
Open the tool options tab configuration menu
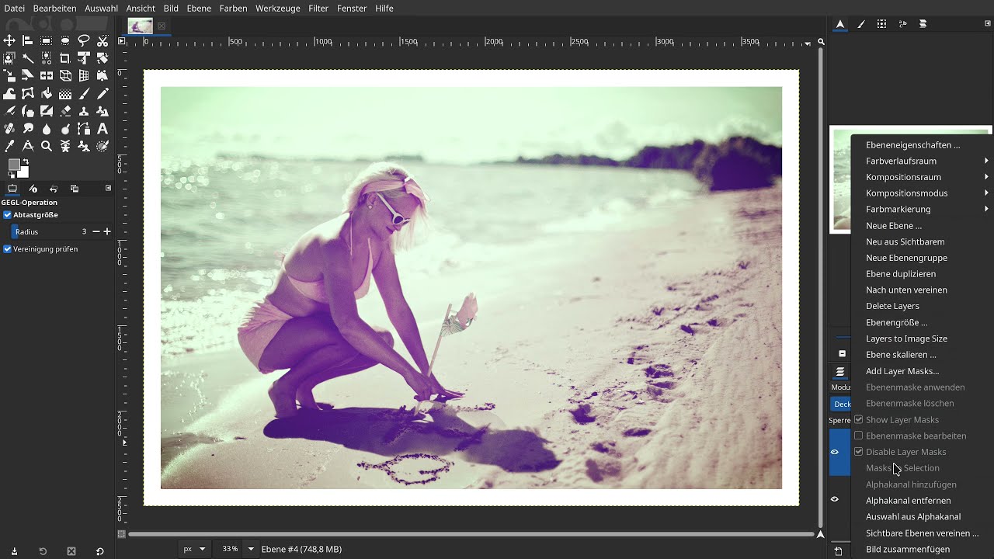(108, 188)
